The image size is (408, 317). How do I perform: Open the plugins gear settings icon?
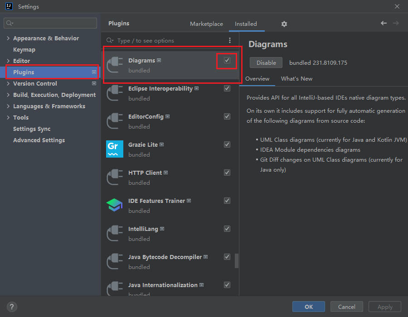[x=284, y=24]
